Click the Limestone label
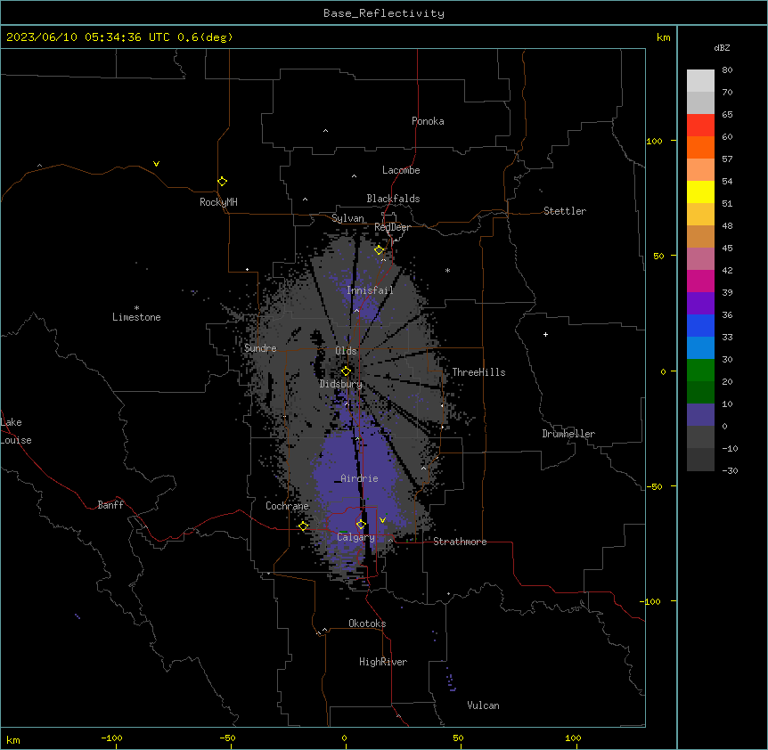 pyautogui.click(x=136, y=317)
